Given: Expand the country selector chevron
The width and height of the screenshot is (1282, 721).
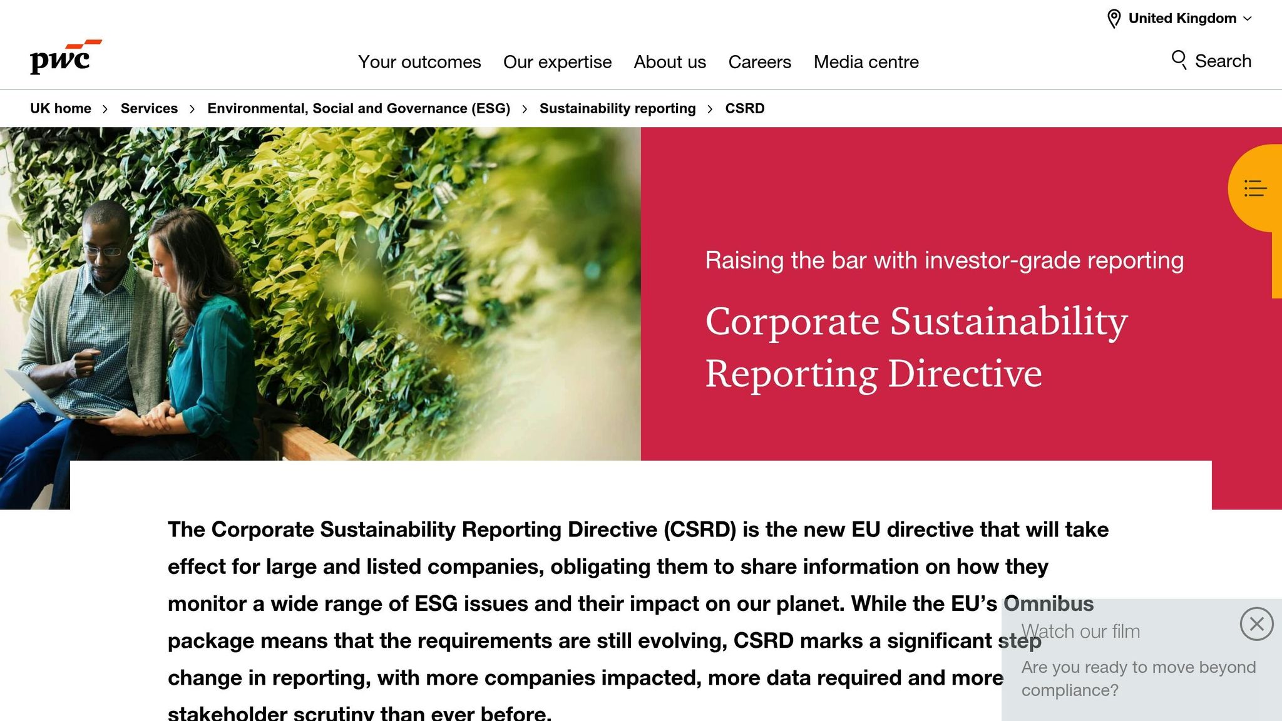Looking at the screenshot, I should (1248, 19).
